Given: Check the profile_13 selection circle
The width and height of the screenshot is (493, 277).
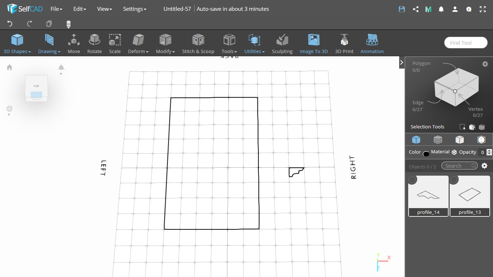Looking at the screenshot, I should pos(454,180).
